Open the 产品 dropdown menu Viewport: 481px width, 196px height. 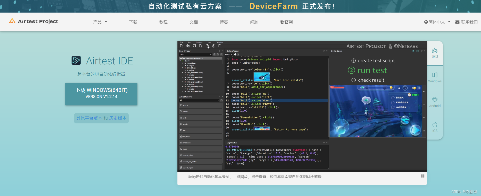coord(100,22)
